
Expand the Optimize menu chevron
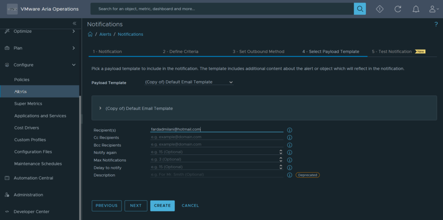(74, 31)
